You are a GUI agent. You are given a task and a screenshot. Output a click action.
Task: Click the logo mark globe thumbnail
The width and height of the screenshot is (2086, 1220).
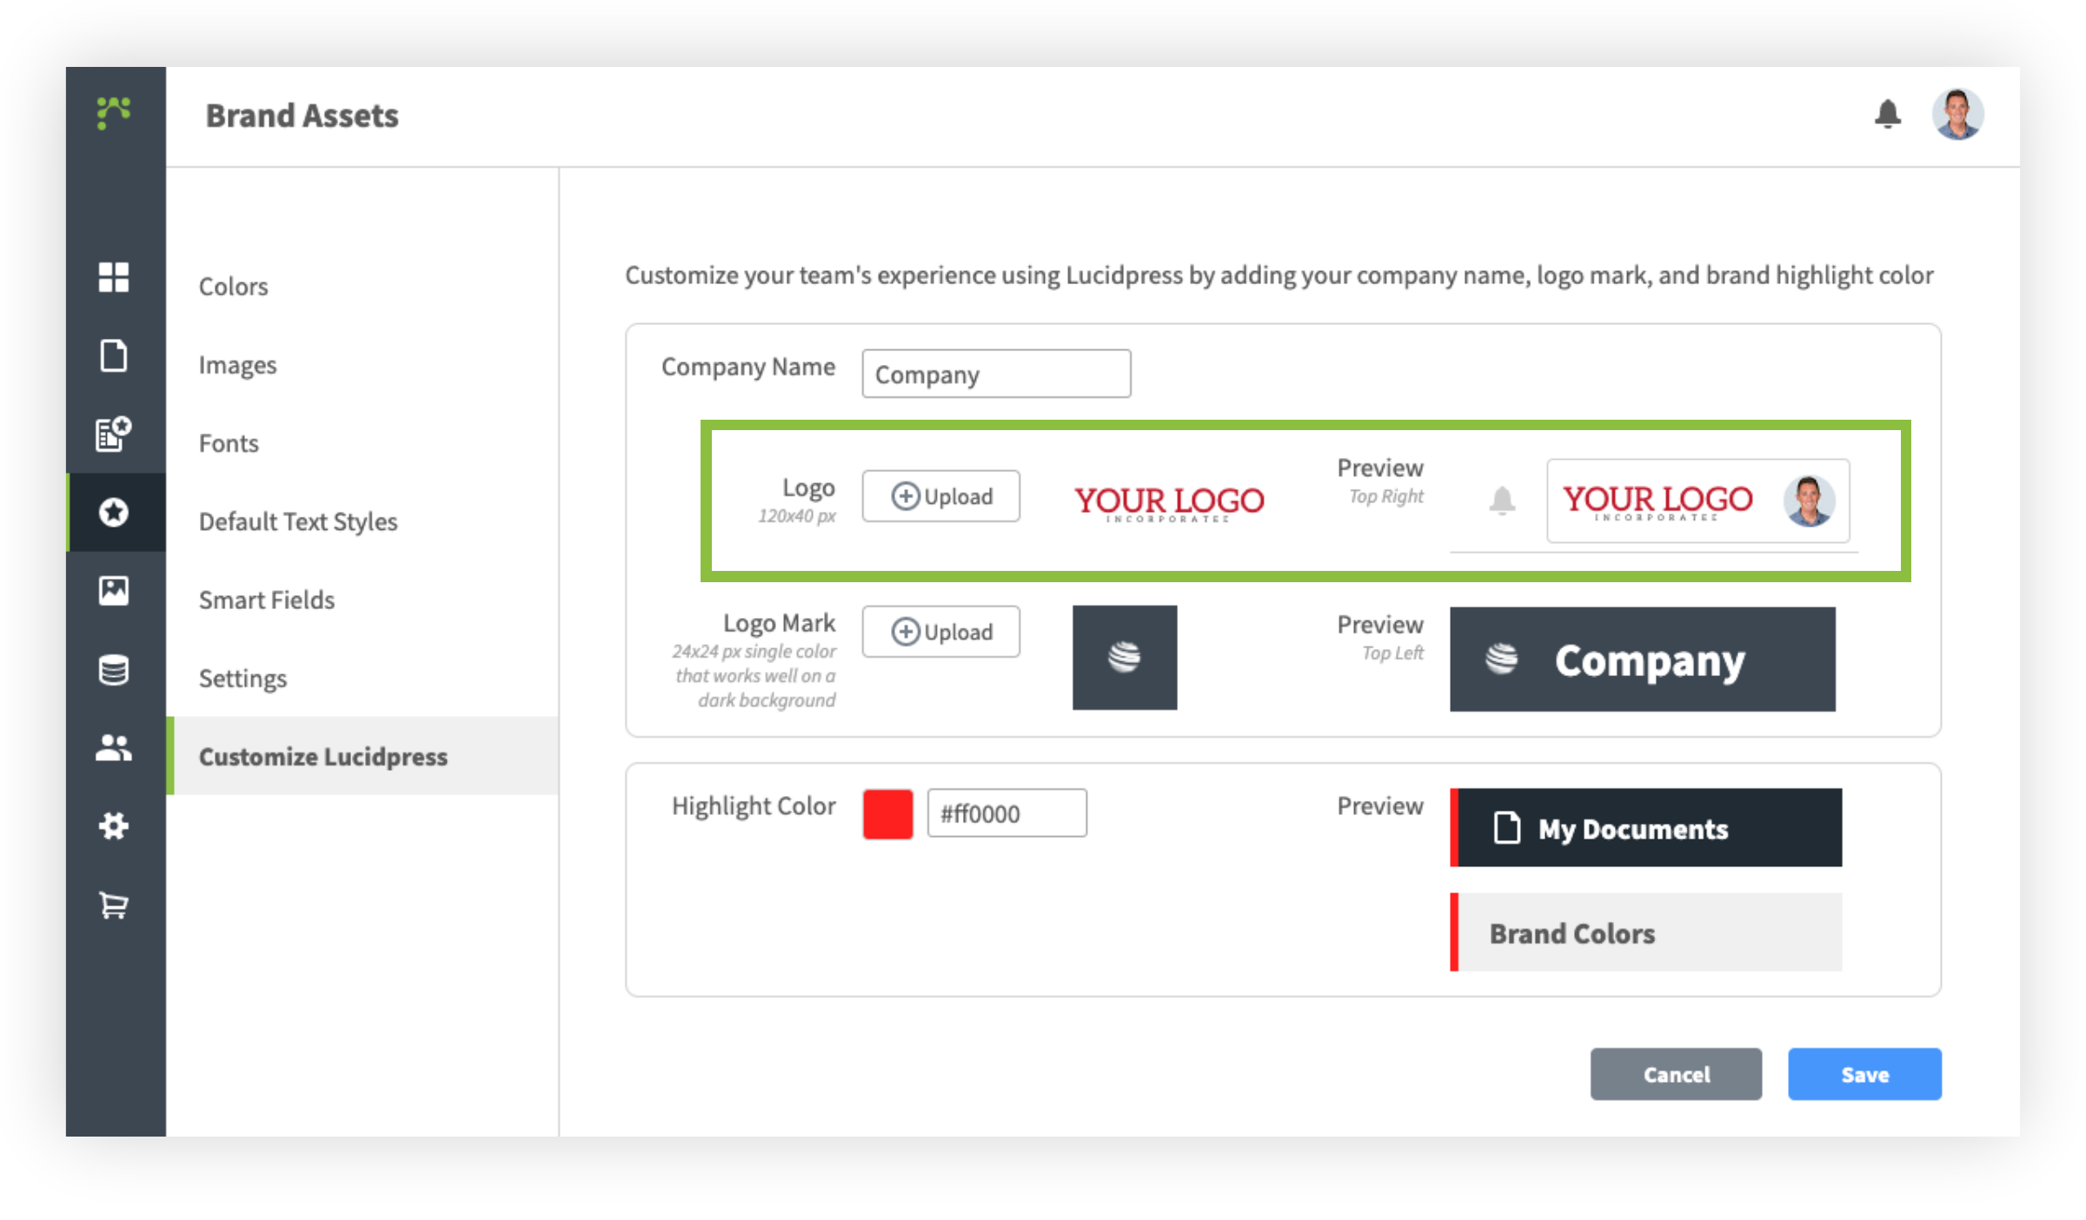click(x=1125, y=658)
